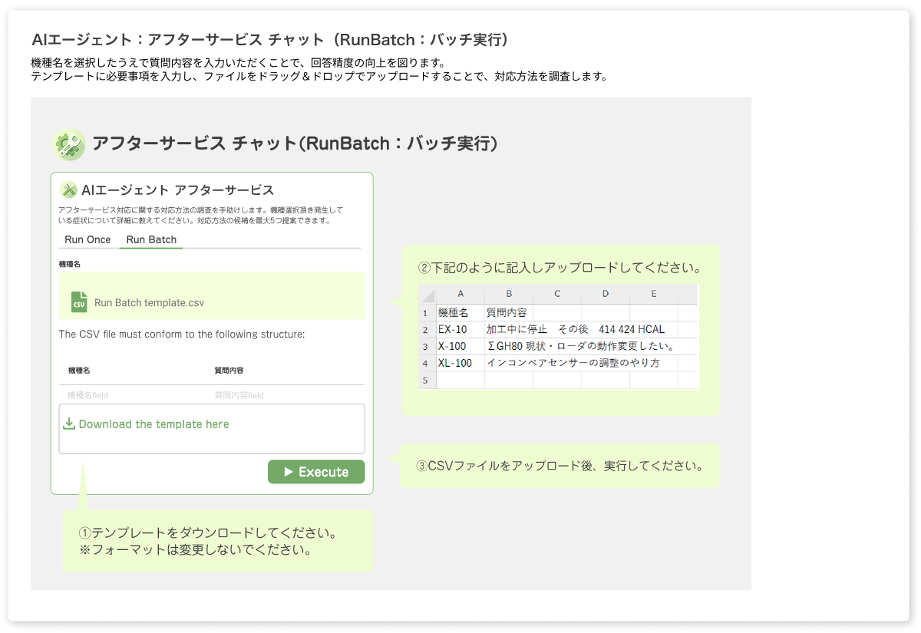Click the wrench icon beside AIエージェント アフターサービス
This screenshot has height=633, width=921.
click(x=69, y=190)
